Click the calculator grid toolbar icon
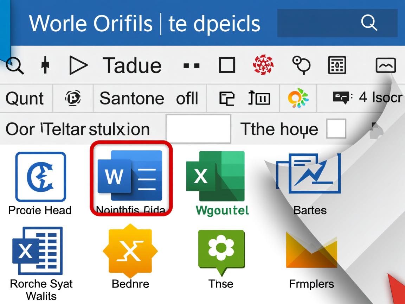Image resolution: width=405 pixels, height=304 pixels. (x=337, y=65)
